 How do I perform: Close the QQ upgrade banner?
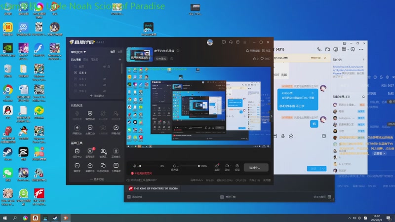(325, 58)
